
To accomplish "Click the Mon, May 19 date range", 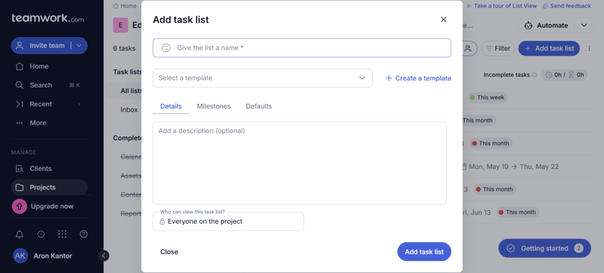I will [511, 167].
